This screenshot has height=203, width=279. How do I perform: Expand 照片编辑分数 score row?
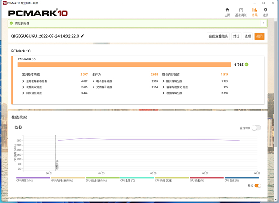click(x=164, y=81)
